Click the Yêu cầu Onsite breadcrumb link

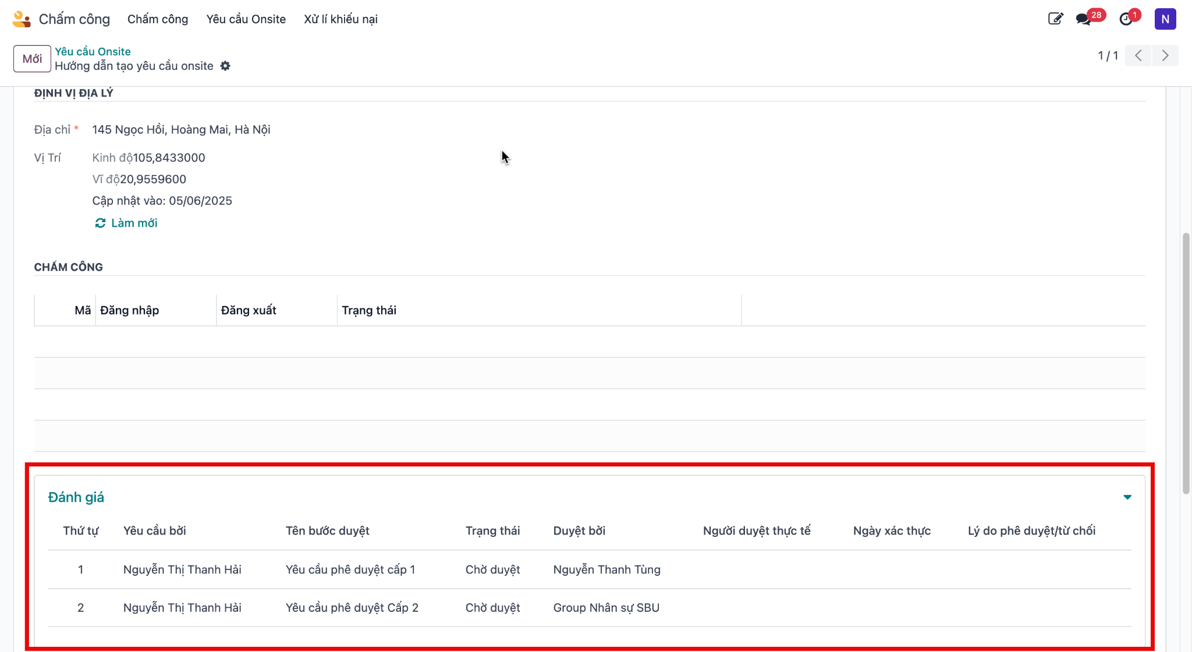93,52
